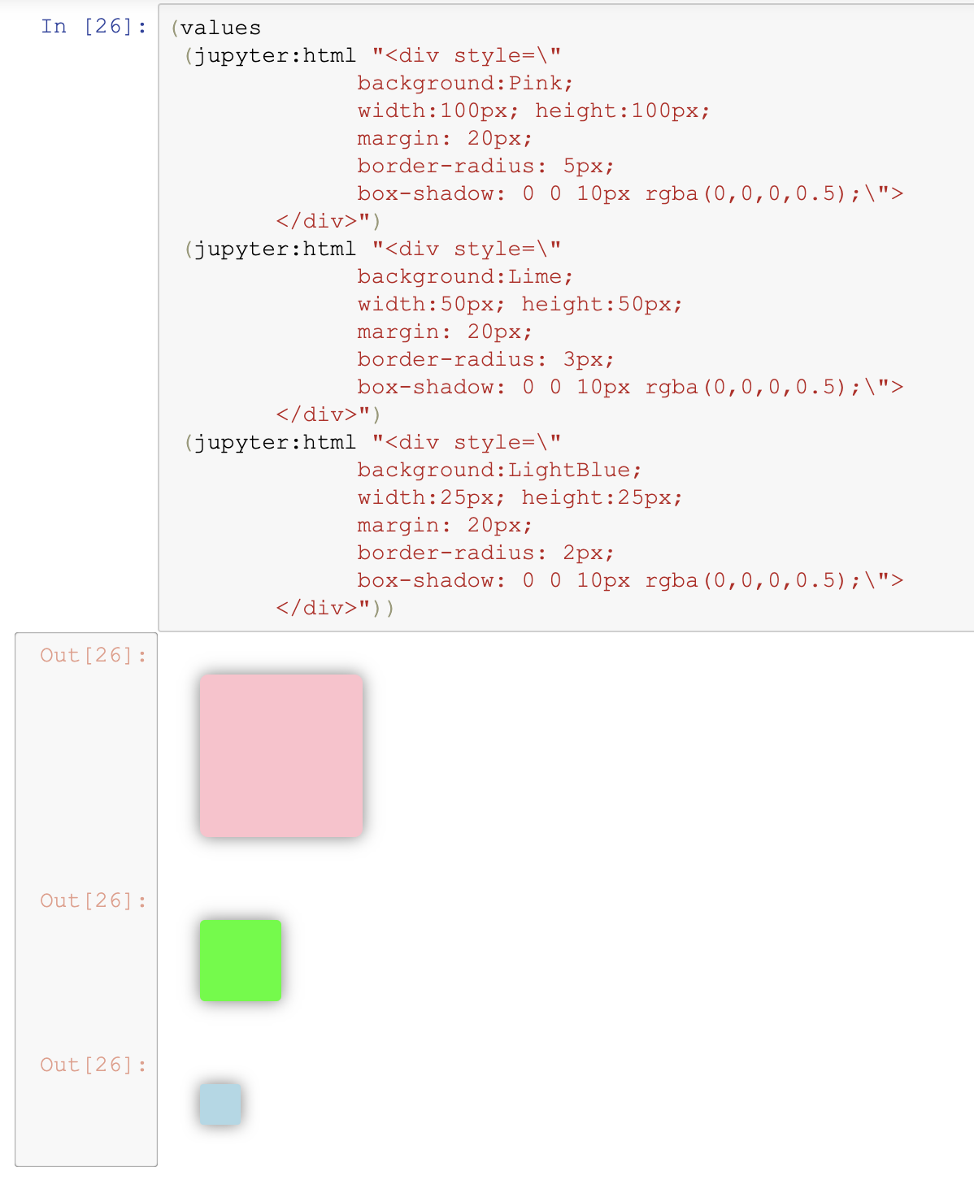Click the pink square output

(x=281, y=756)
